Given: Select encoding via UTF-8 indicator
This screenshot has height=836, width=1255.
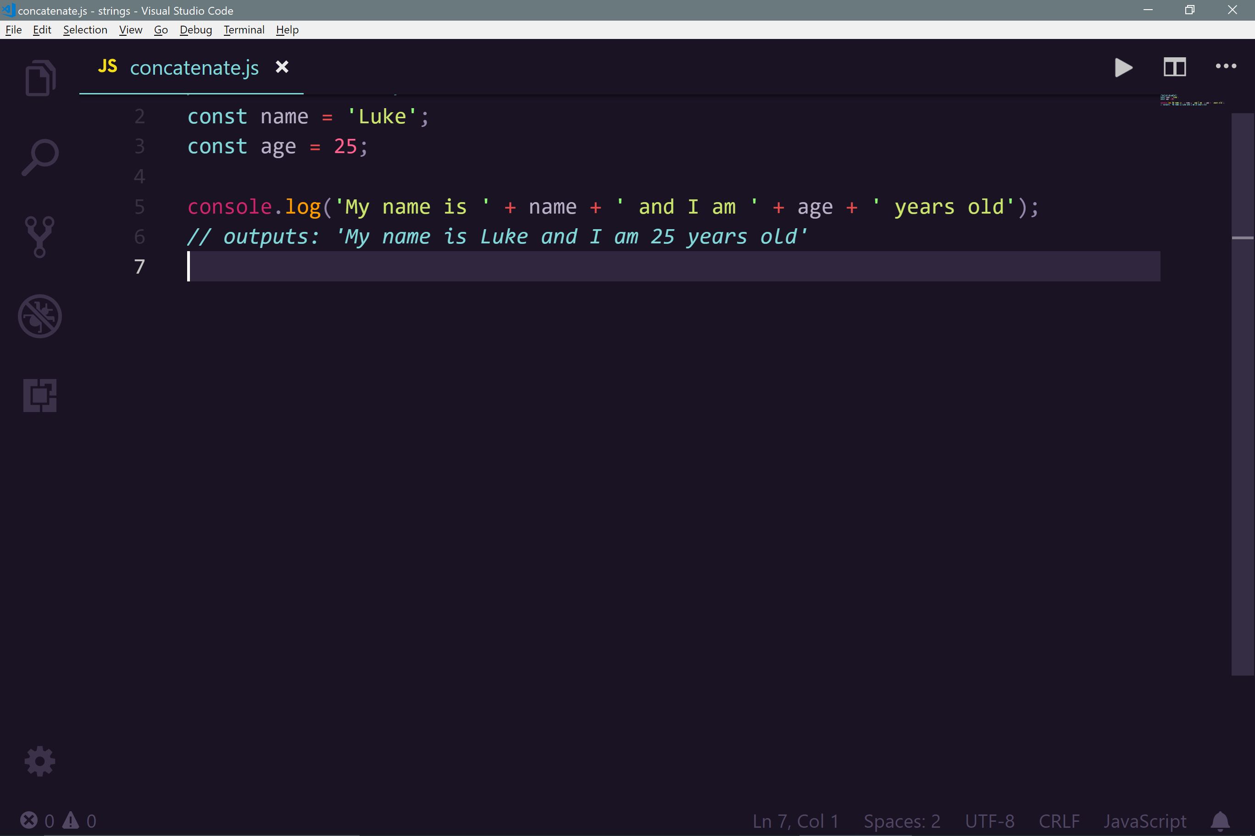Looking at the screenshot, I should 990,821.
